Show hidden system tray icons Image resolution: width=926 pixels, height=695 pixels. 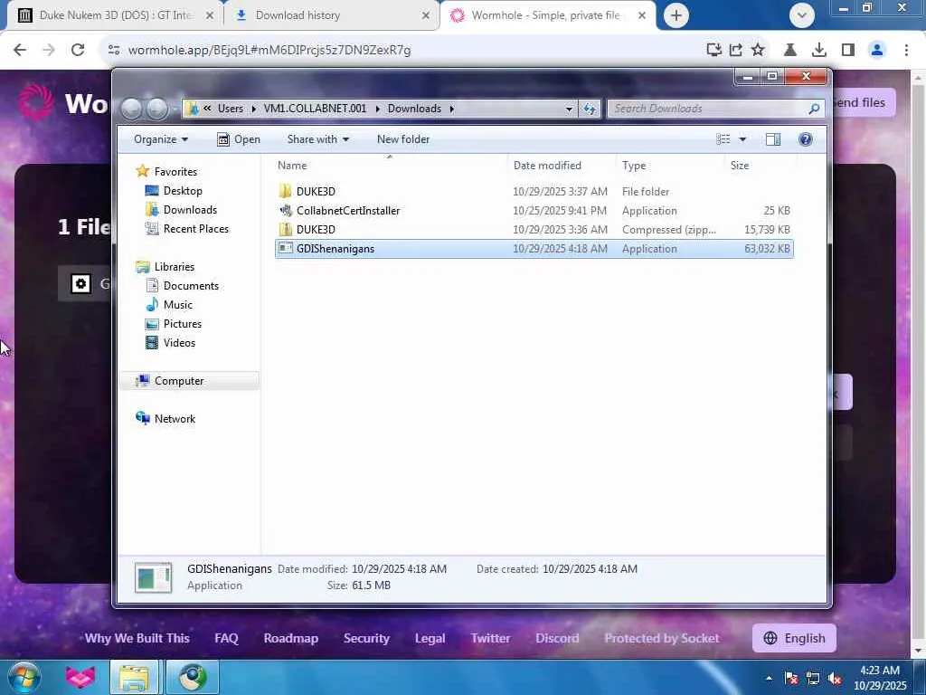pyautogui.click(x=769, y=679)
